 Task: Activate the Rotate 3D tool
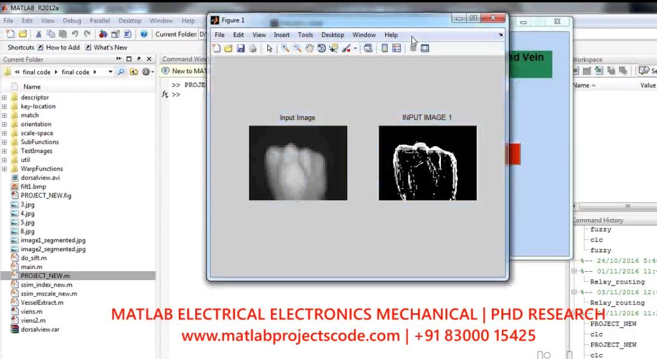[x=321, y=48]
